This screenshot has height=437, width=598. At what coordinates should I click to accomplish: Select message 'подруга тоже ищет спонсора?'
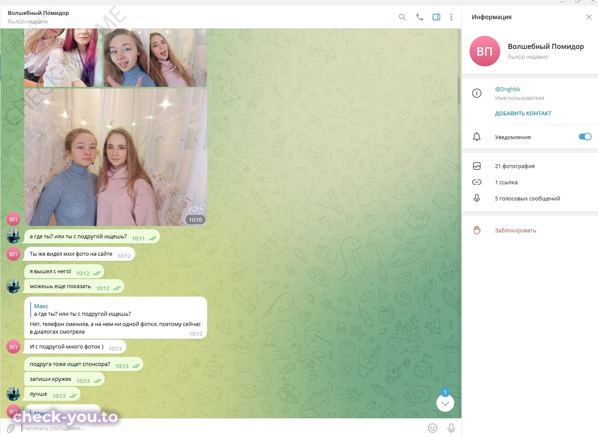coord(84,364)
